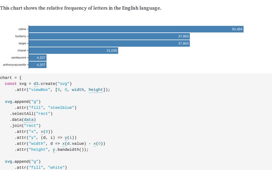
Task: Click the target bar in the chart
Action: click(109, 43)
